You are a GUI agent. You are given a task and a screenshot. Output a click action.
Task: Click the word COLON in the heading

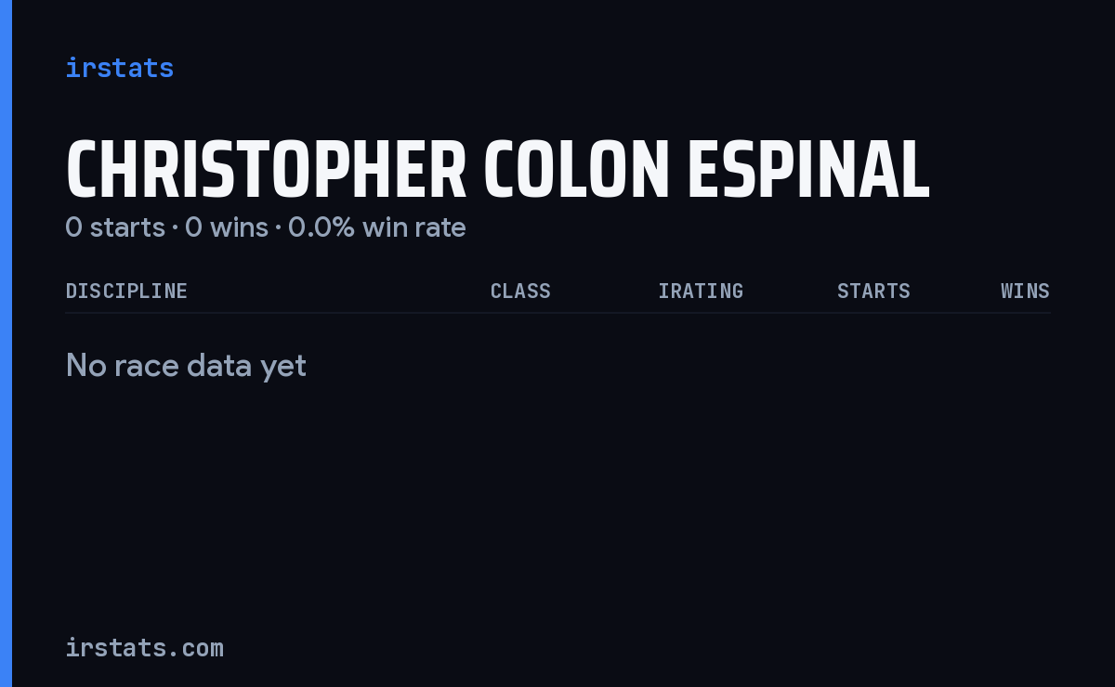576,170
